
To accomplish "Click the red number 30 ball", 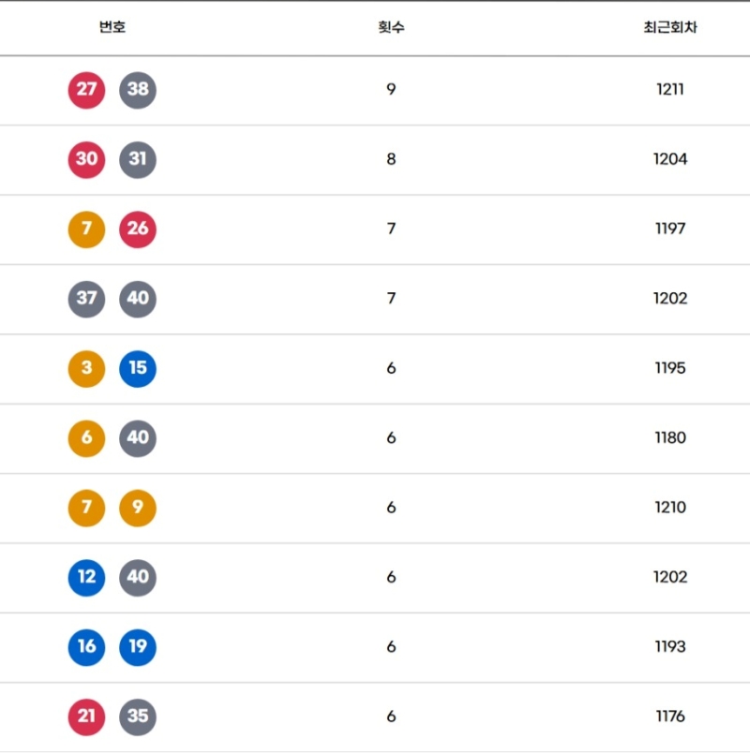I will (86, 159).
